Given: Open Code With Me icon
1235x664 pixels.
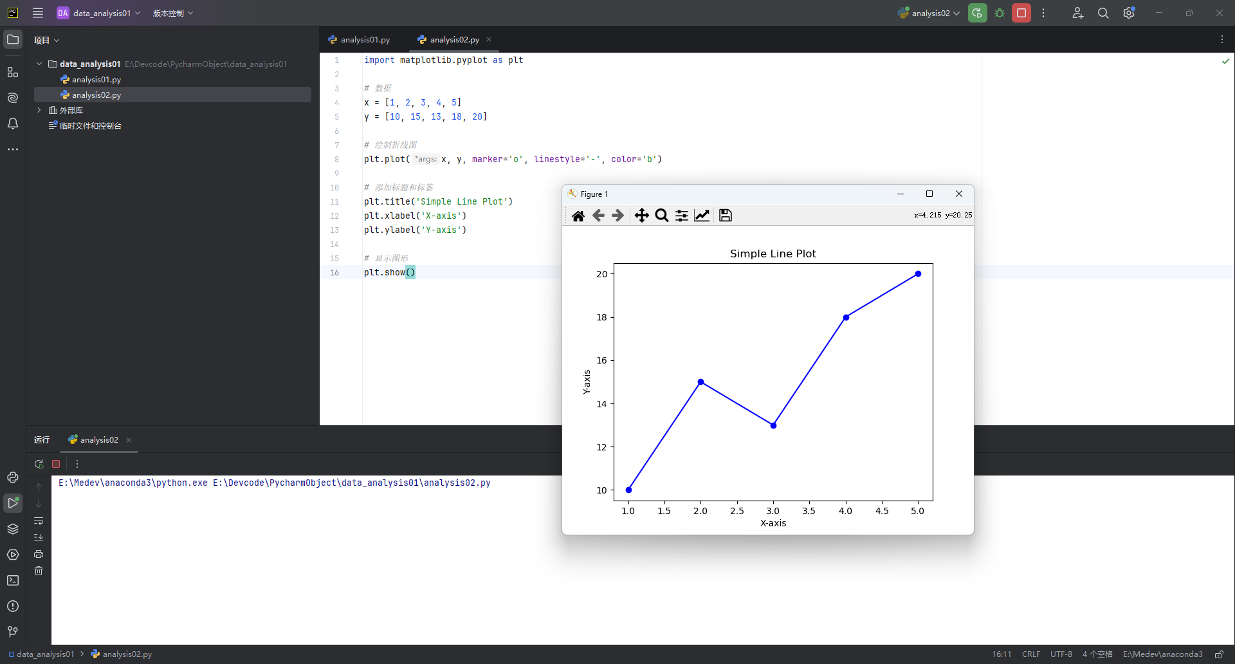Looking at the screenshot, I should coord(1078,13).
